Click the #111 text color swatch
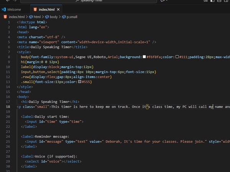Image resolution: width=230 pixels, height=172 pixels. pos(177,57)
